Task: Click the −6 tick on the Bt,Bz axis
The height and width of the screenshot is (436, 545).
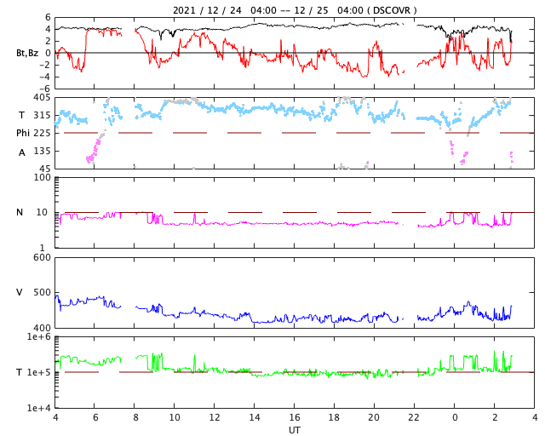Action: [x=45, y=89]
